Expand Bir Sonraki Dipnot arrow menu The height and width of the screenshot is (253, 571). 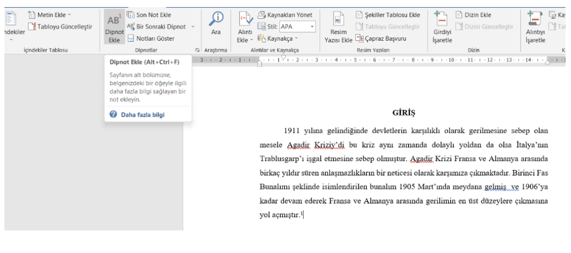193,26
